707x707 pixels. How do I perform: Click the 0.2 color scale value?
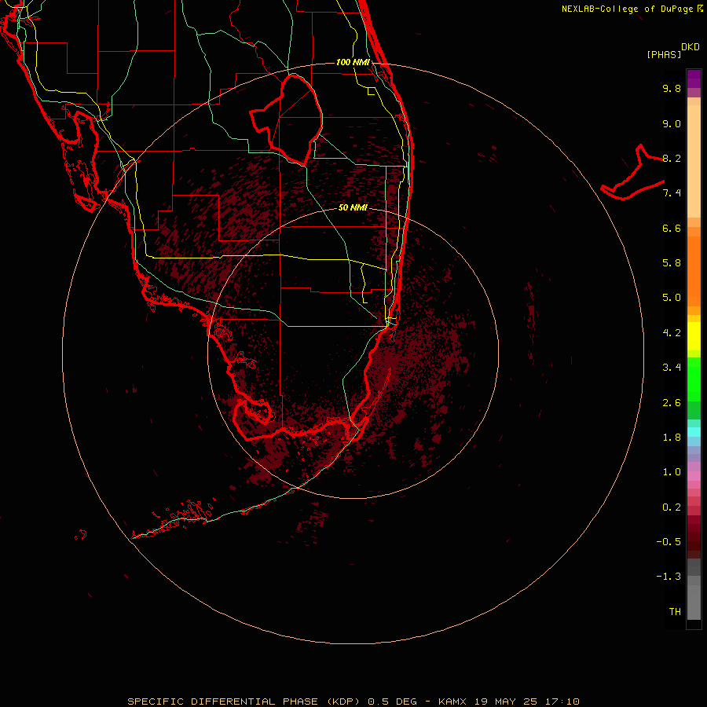pos(672,507)
